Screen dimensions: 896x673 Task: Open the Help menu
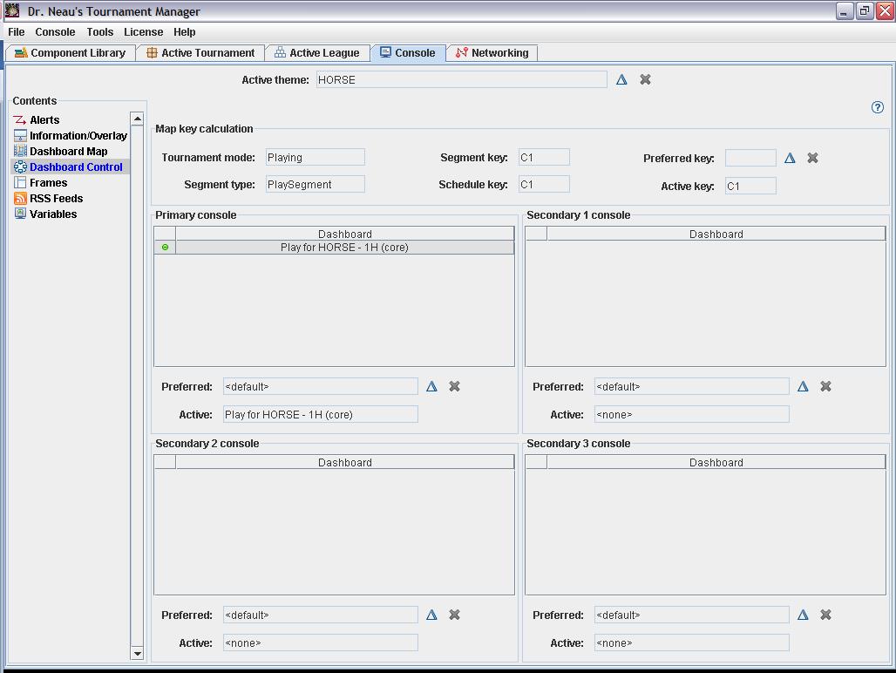pos(185,32)
